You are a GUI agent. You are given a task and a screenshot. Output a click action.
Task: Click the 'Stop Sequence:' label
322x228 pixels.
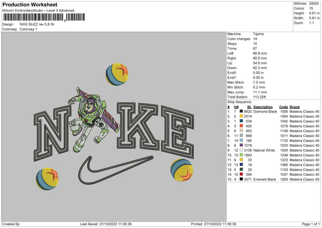pos(239,102)
